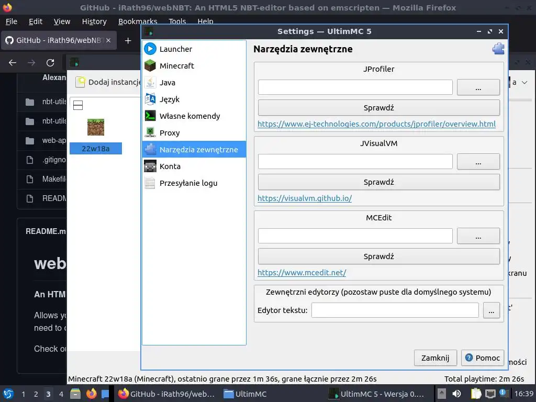Open Przesyłanie logu settings page
This screenshot has height=402, width=536.
(194, 183)
